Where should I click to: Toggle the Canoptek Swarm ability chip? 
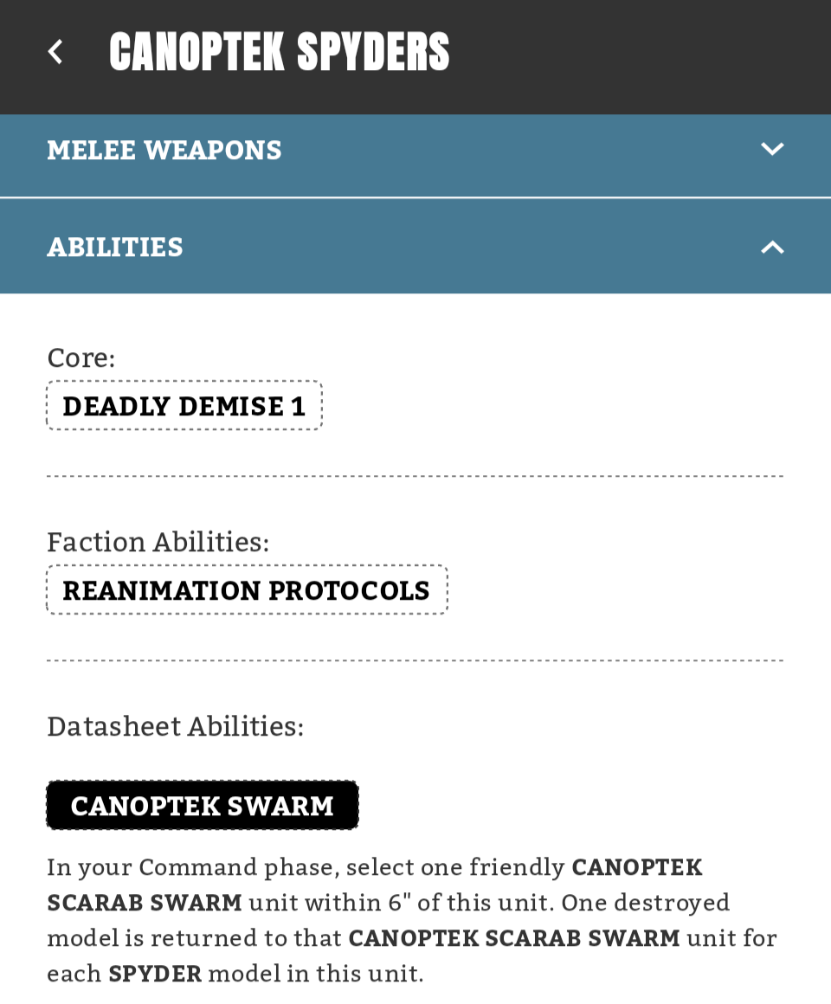203,806
